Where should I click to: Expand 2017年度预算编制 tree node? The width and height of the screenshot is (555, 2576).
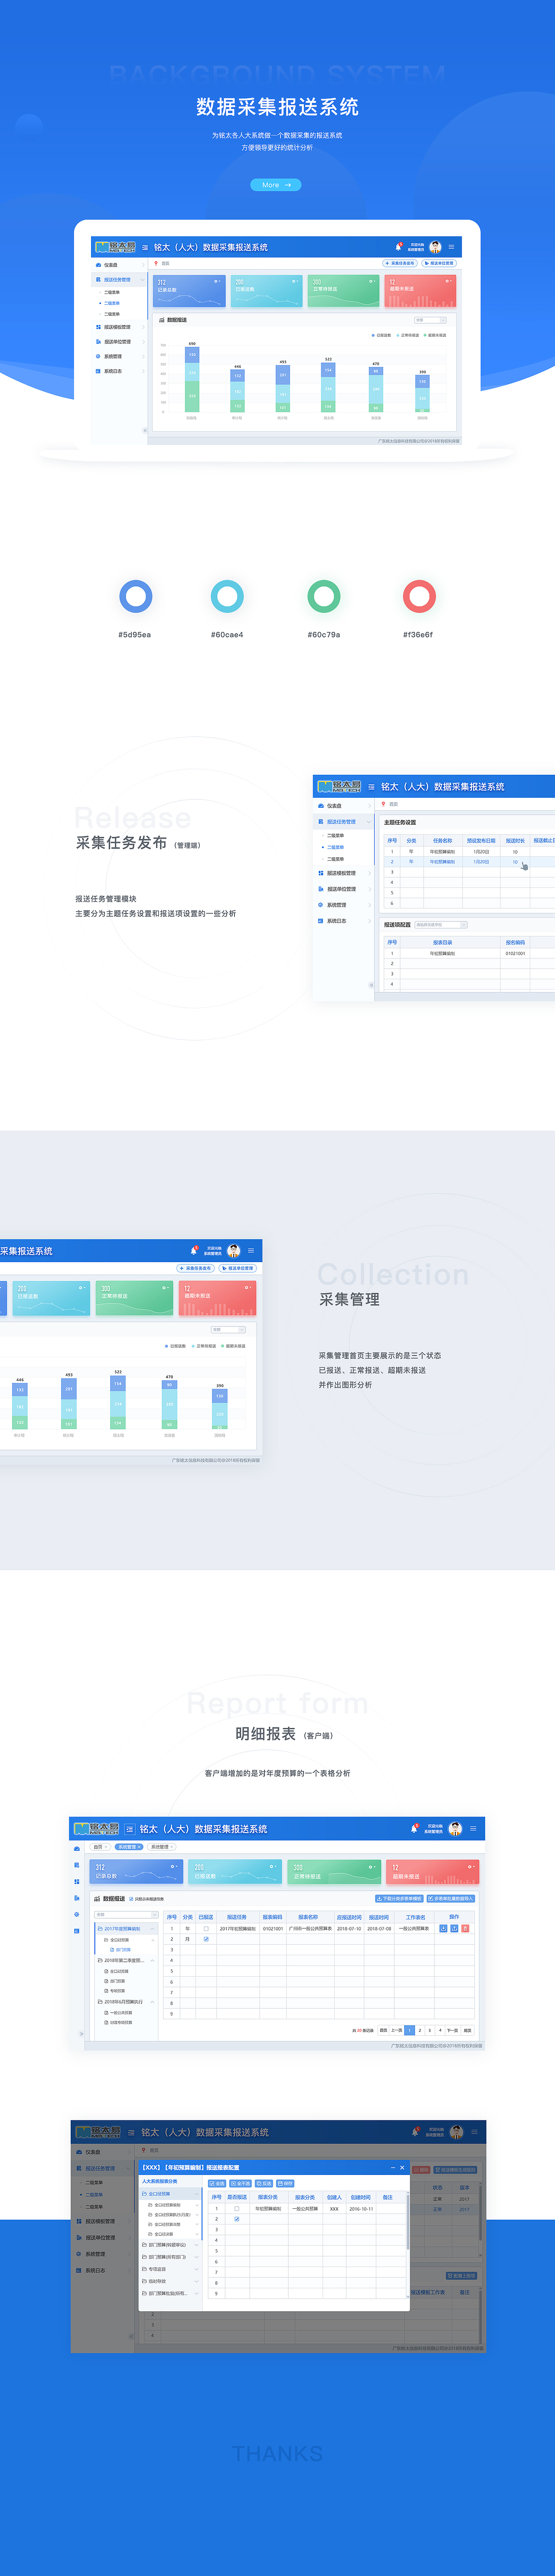click(126, 1928)
